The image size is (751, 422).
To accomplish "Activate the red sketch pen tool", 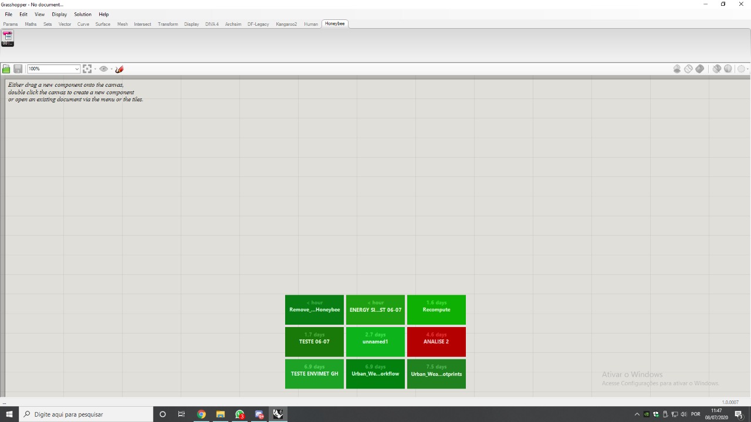I will pyautogui.click(x=119, y=69).
